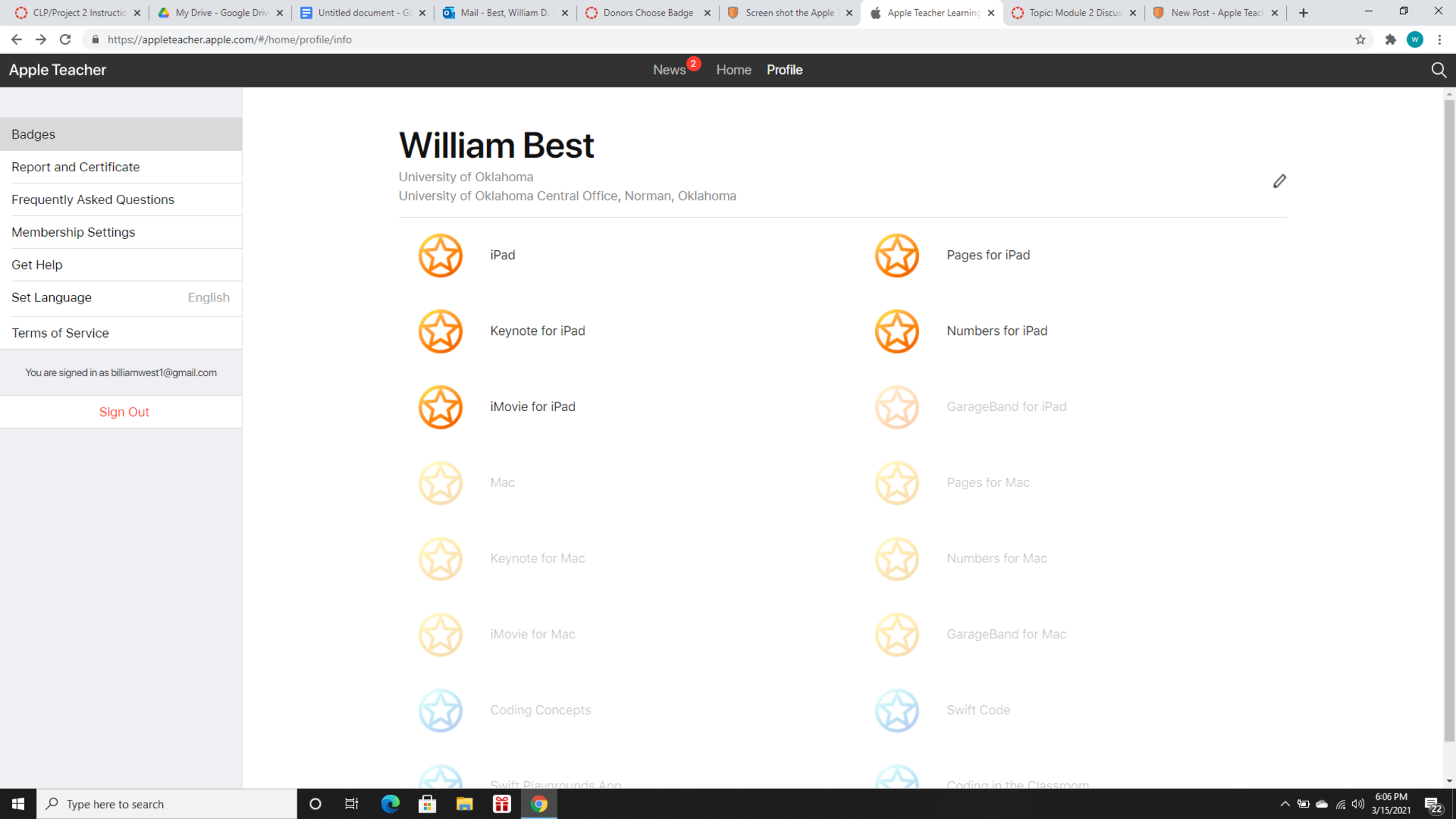Click the blue Swift Code badge star
Screen dimensions: 1456x819
(x=896, y=710)
